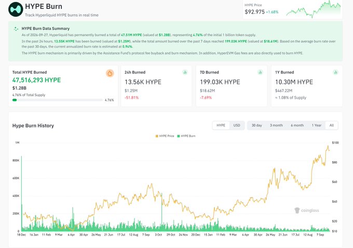Click the Hyperliquid HYPE logo icon
Image resolution: width=353 pixels, height=248 pixels.
pyautogui.click(x=16, y=9)
